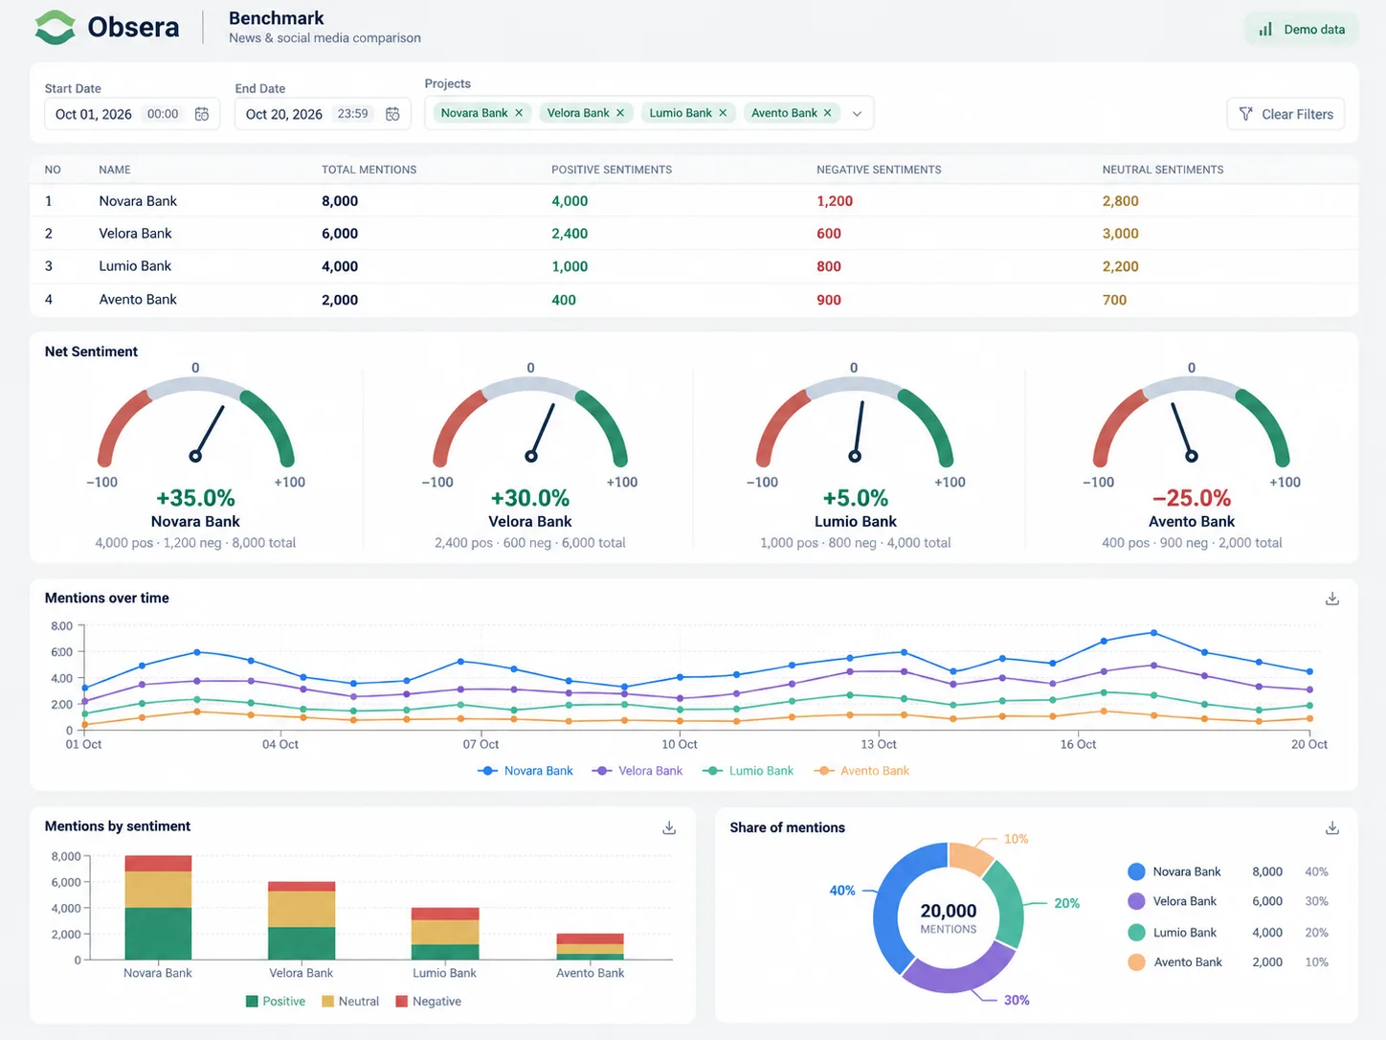Toggle Novara Bank line in chart legend
Screen dimensions: 1386x1040
525,771
